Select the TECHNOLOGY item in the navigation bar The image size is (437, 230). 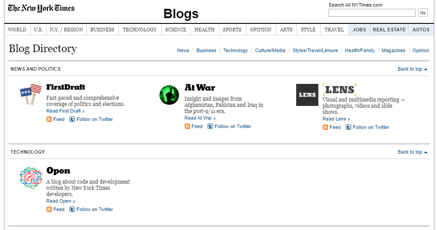pos(139,30)
